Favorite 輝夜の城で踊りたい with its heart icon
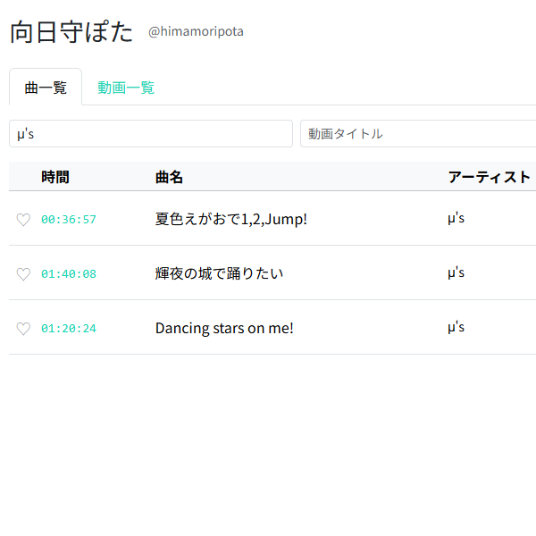 click(x=23, y=274)
